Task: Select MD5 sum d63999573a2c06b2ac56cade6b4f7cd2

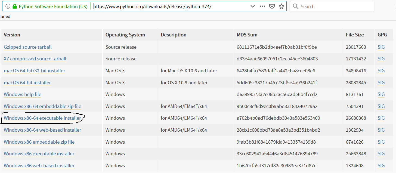Action: (x=277, y=94)
